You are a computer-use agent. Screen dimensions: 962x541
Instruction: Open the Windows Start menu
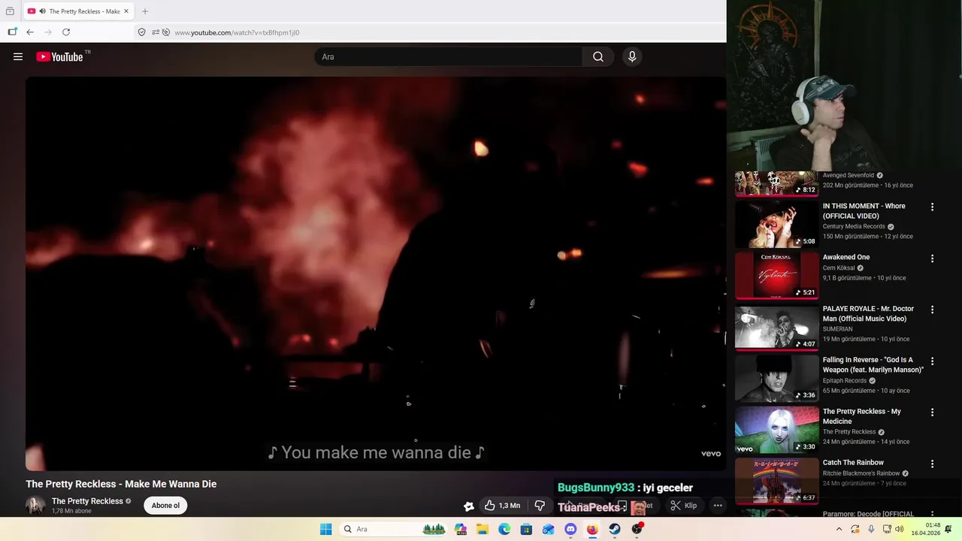point(325,529)
